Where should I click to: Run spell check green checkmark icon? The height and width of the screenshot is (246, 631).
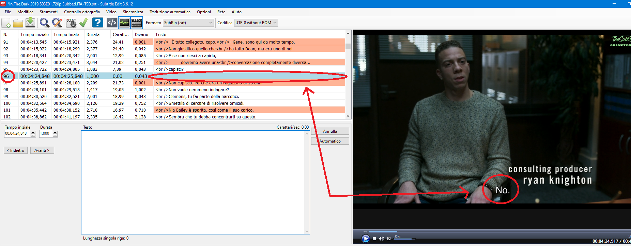coord(83,23)
